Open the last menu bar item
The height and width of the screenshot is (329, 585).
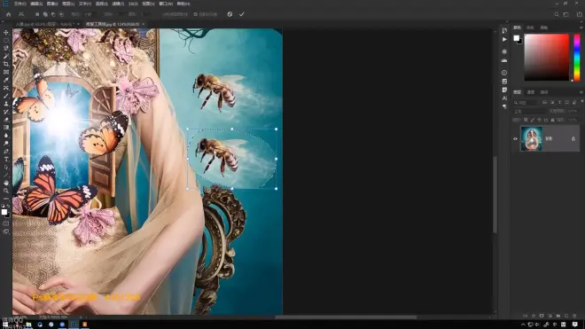coord(183,4)
